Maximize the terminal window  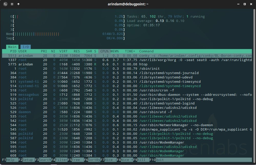point(244,4)
